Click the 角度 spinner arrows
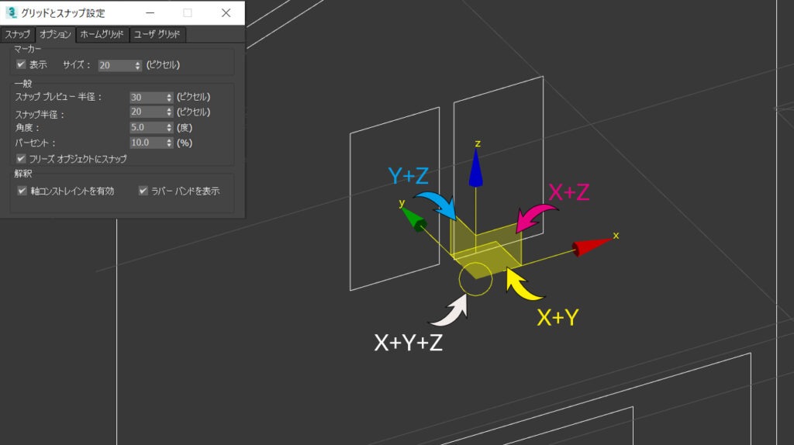Image resolution: width=794 pixels, height=445 pixels. 169,128
